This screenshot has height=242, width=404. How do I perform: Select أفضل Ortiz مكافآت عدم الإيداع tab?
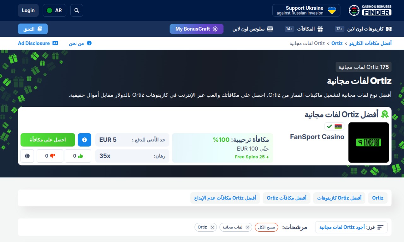point(225,198)
